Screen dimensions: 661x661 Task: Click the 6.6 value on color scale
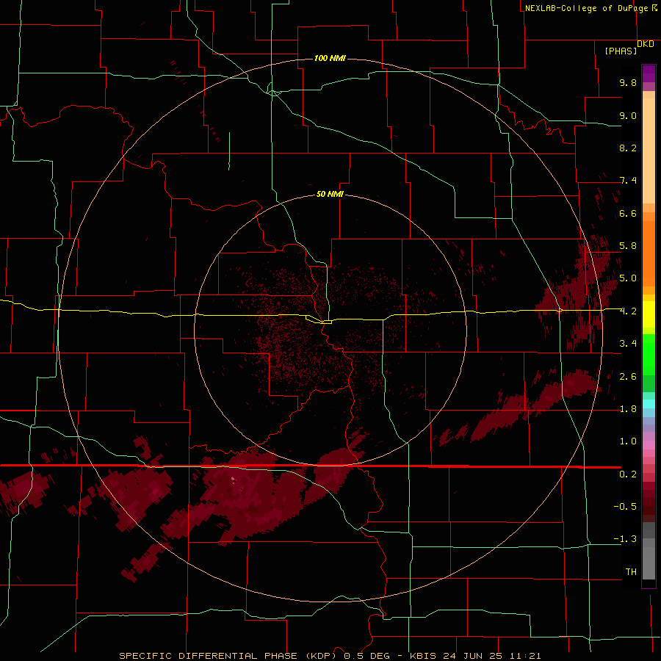(628, 213)
